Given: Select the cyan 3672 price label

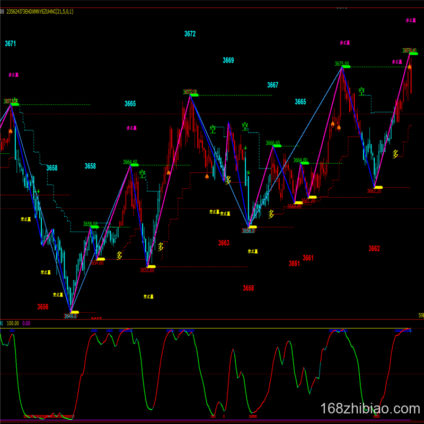Looking at the screenshot, I should pyautogui.click(x=190, y=34).
